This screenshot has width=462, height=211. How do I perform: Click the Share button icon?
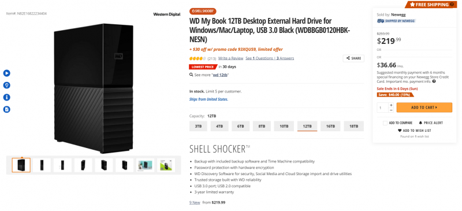coord(348,58)
